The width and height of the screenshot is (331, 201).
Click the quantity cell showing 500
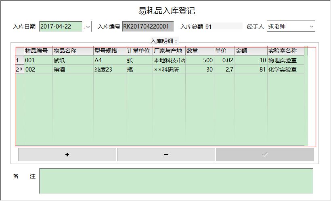coord(199,60)
